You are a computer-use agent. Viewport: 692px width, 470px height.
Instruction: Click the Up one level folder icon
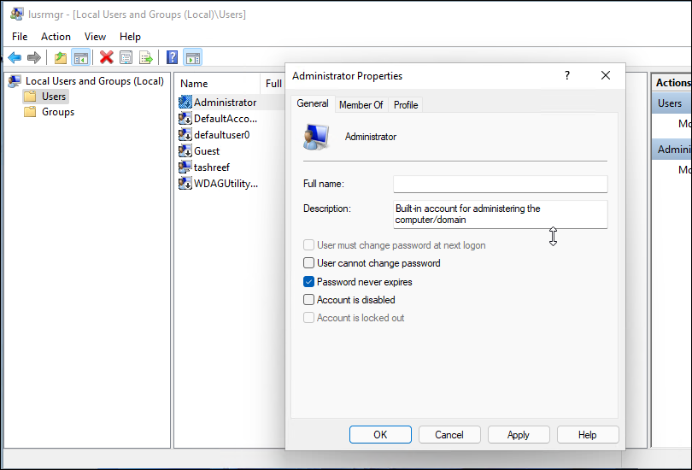pos(61,58)
